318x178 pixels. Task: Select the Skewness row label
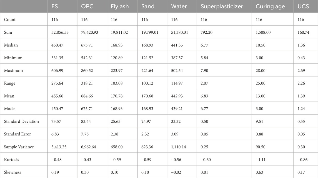tap(12, 172)
